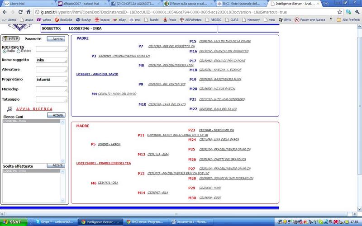Image resolution: width=362 pixels, height=226 pixels.
Task: Open the Altri Preferiti bookmarks folder
Action: [x=347, y=20]
